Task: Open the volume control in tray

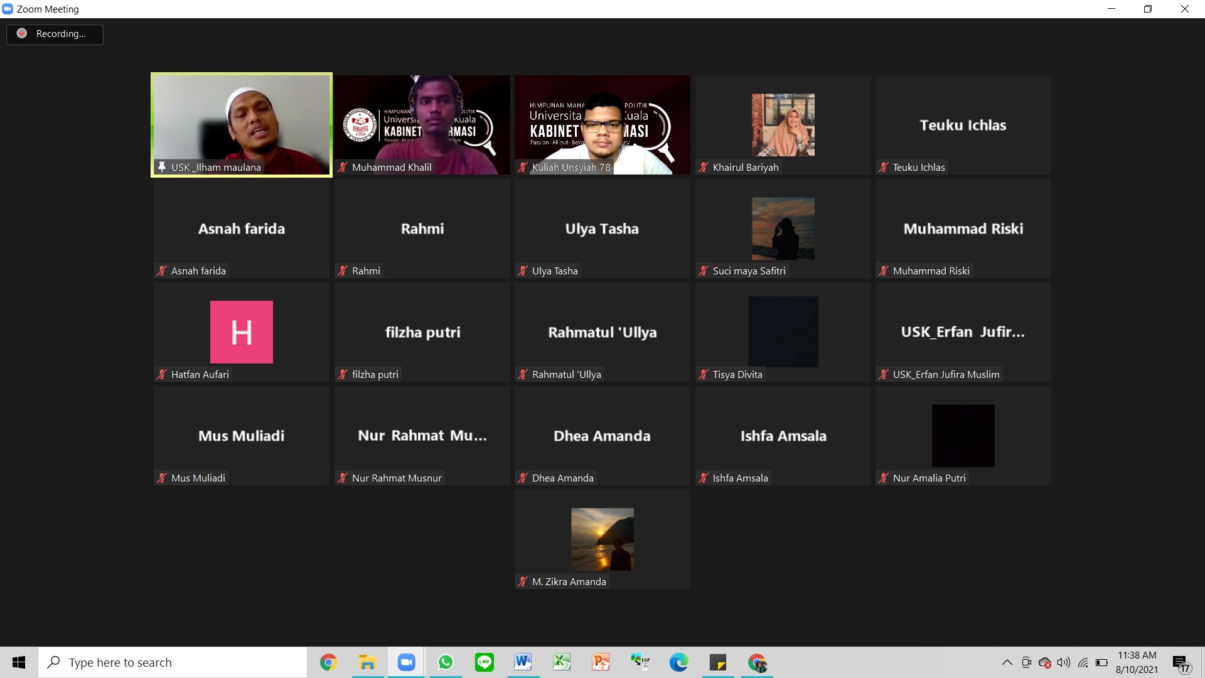Action: point(1063,662)
